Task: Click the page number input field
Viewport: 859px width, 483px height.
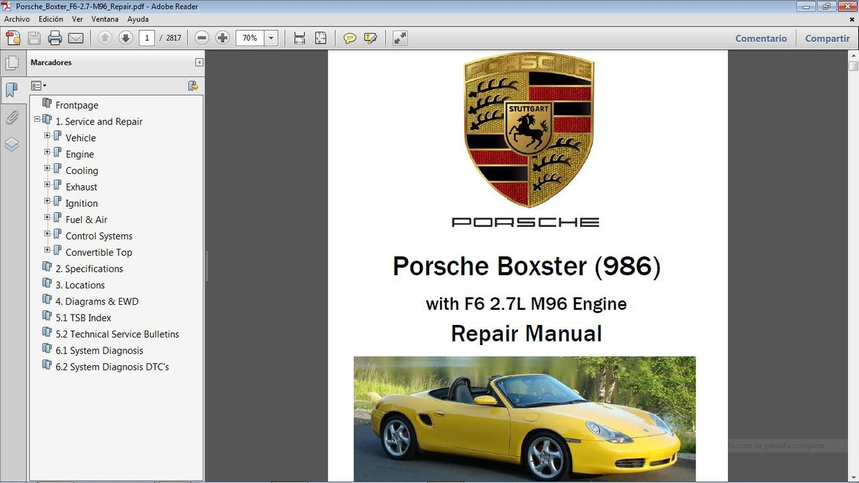Action: pos(146,38)
